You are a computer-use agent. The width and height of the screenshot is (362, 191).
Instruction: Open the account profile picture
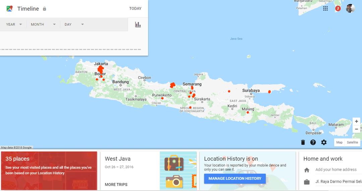point(350,8)
